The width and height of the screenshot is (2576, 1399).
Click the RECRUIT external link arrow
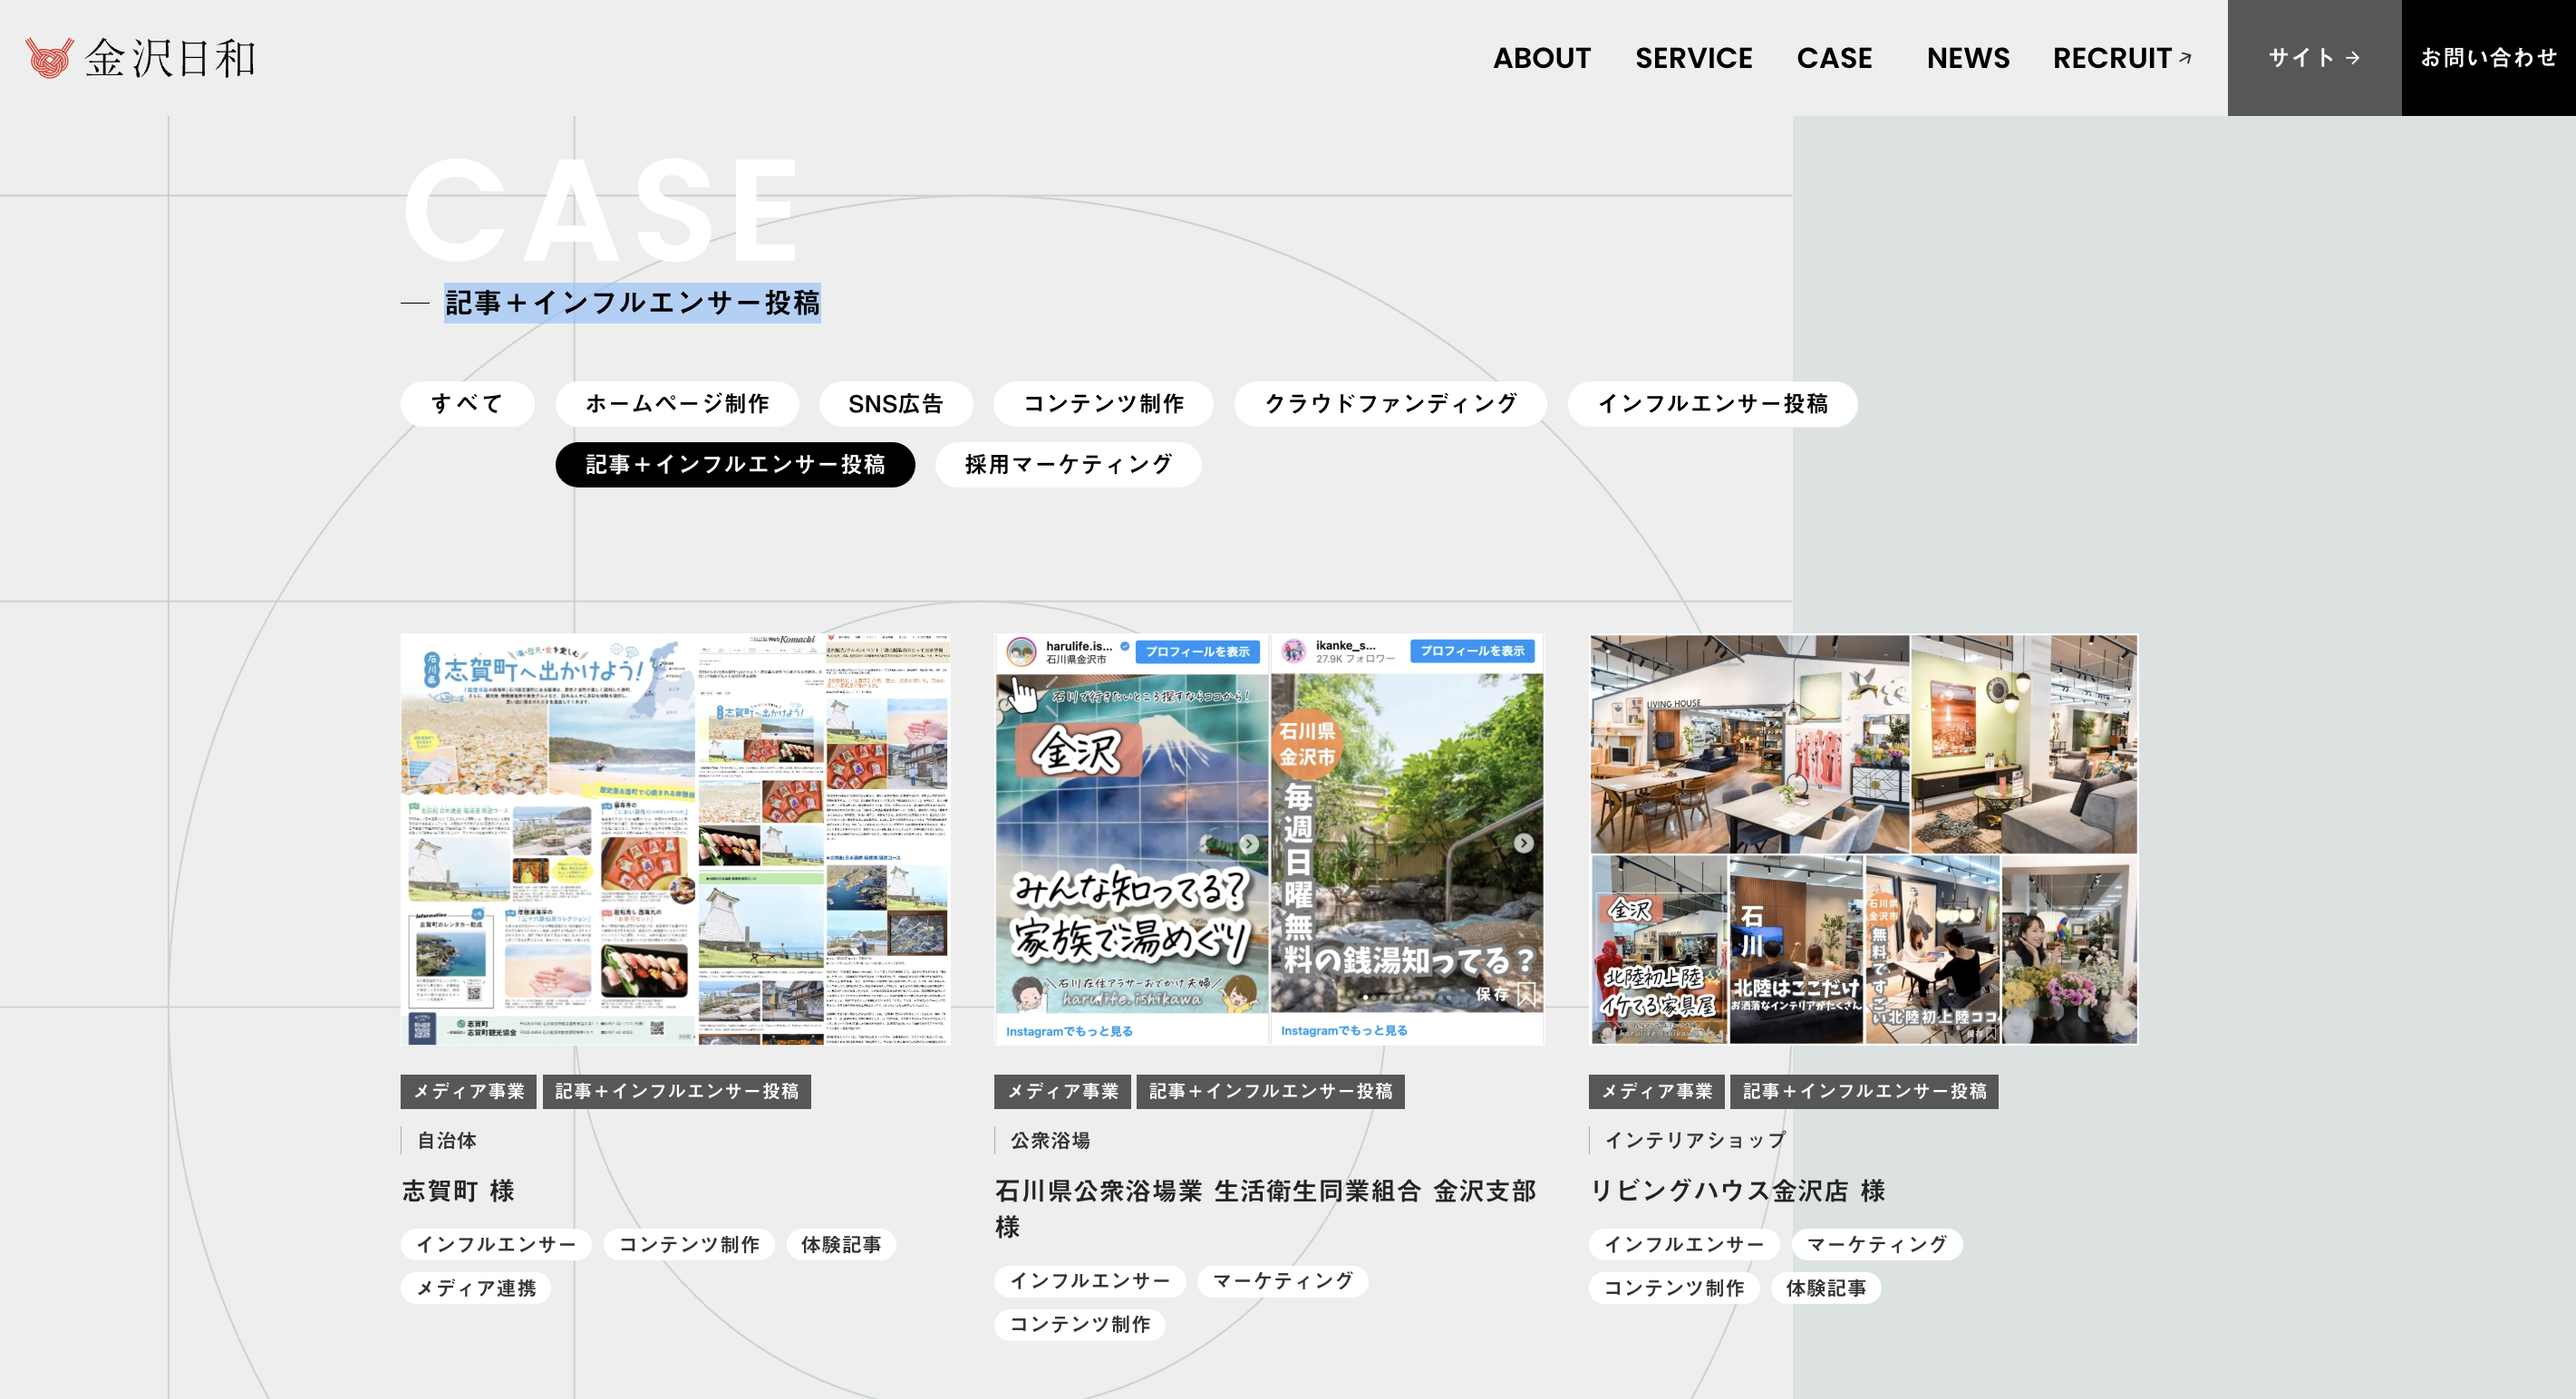[x=2185, y=58]
